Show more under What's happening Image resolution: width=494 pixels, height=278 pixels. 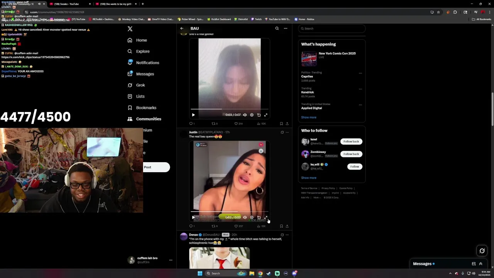[309, 117]
